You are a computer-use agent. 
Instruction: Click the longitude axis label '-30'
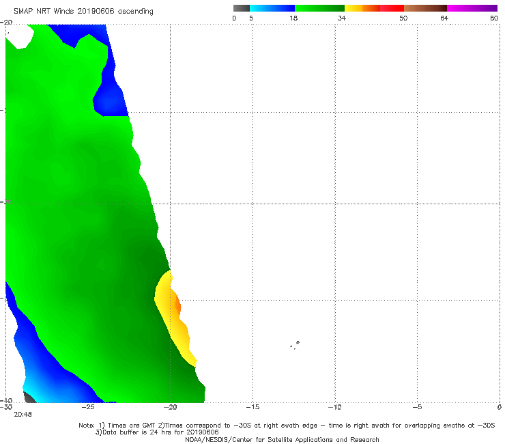(6, 407)
